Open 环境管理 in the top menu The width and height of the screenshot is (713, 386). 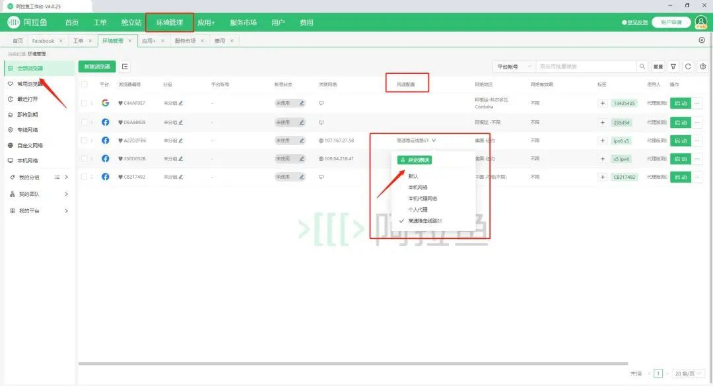point(170,22)
